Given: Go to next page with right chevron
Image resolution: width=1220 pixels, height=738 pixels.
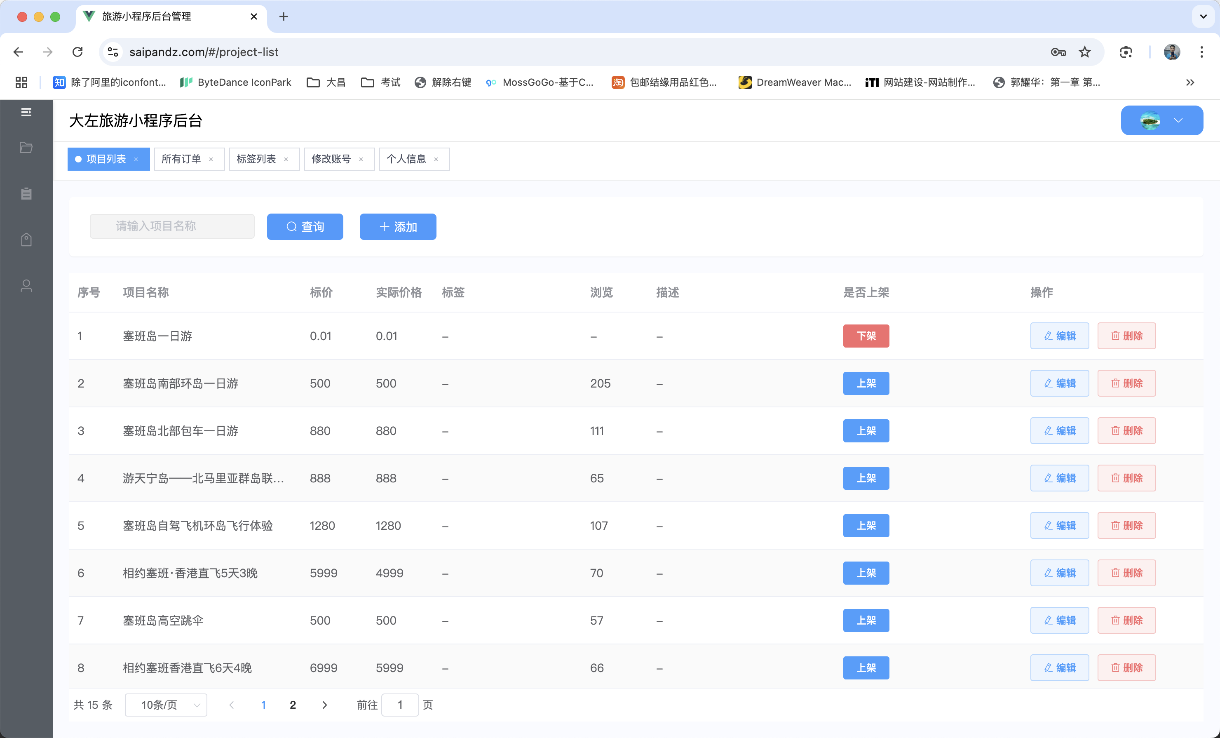Looking at the screenshot, I should (324, 705).
